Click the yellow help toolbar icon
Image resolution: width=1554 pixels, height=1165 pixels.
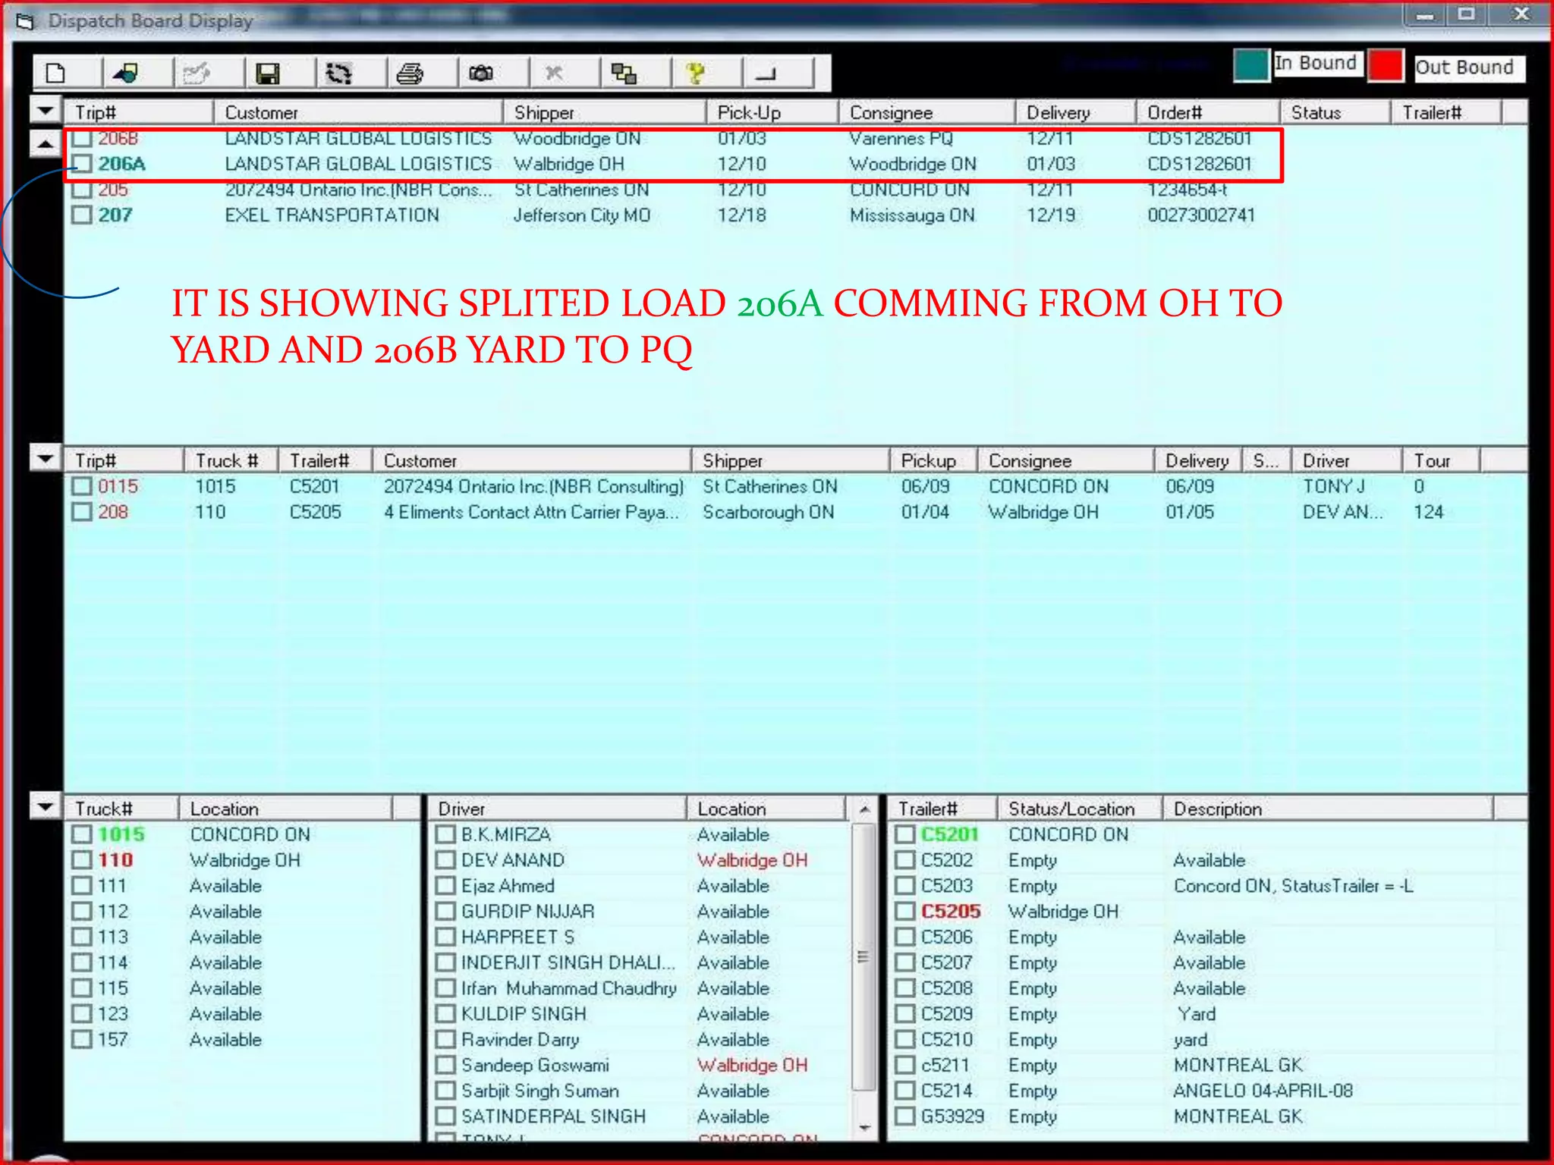click(695, 74)
